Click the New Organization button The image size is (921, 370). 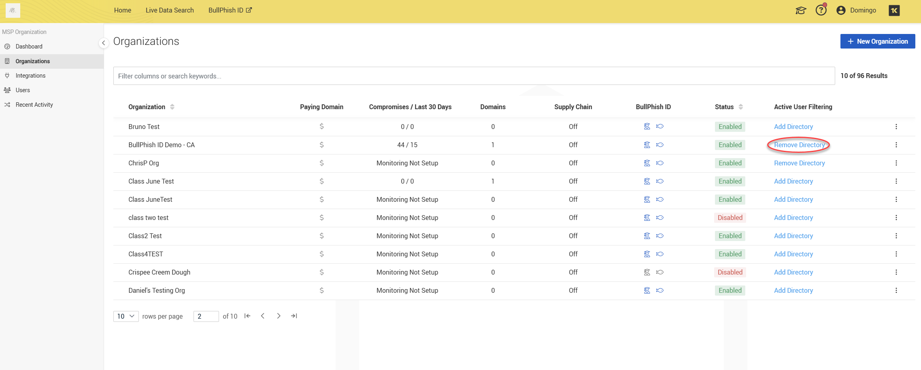coord(877,41)
